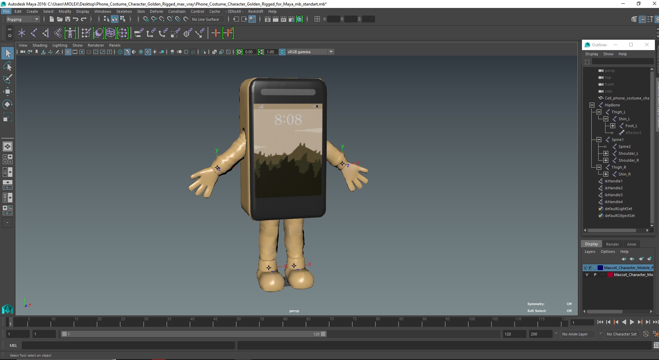Click red color swatch of Mascot_Character_Mo layer

coord(610,275)
